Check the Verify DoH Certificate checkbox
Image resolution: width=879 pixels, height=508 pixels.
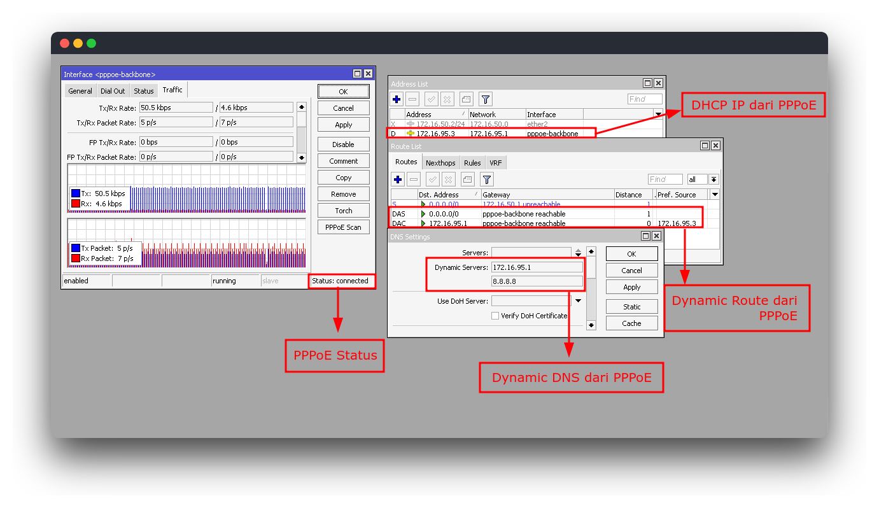point(495,315)
